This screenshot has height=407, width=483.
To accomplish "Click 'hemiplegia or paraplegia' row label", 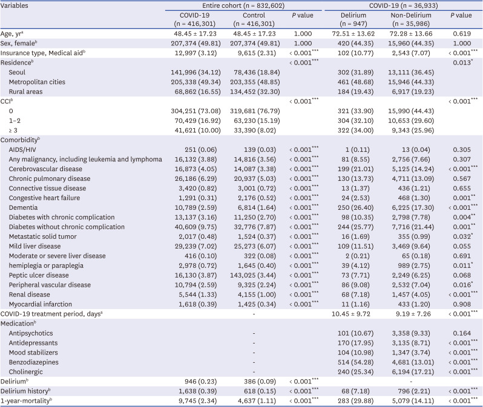I will point(46,265).
